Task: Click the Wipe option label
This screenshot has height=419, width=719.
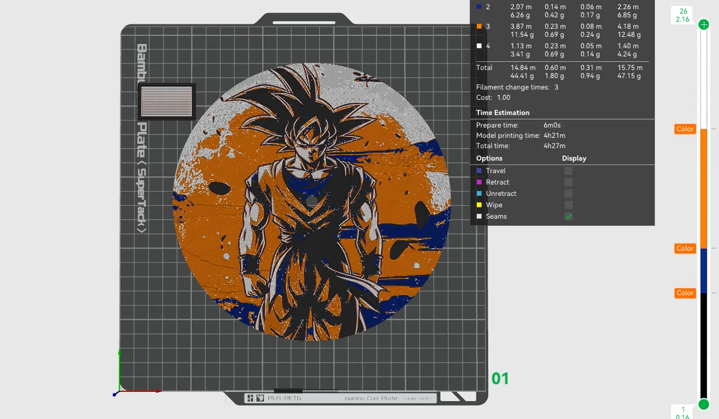Action: coord(494,205)
